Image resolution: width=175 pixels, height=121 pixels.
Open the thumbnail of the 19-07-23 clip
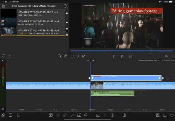pos(8,13)
